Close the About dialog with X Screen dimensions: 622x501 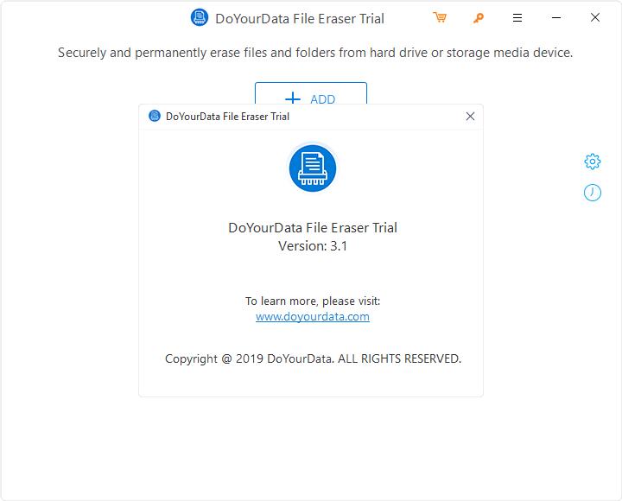[x=470, y=117]
